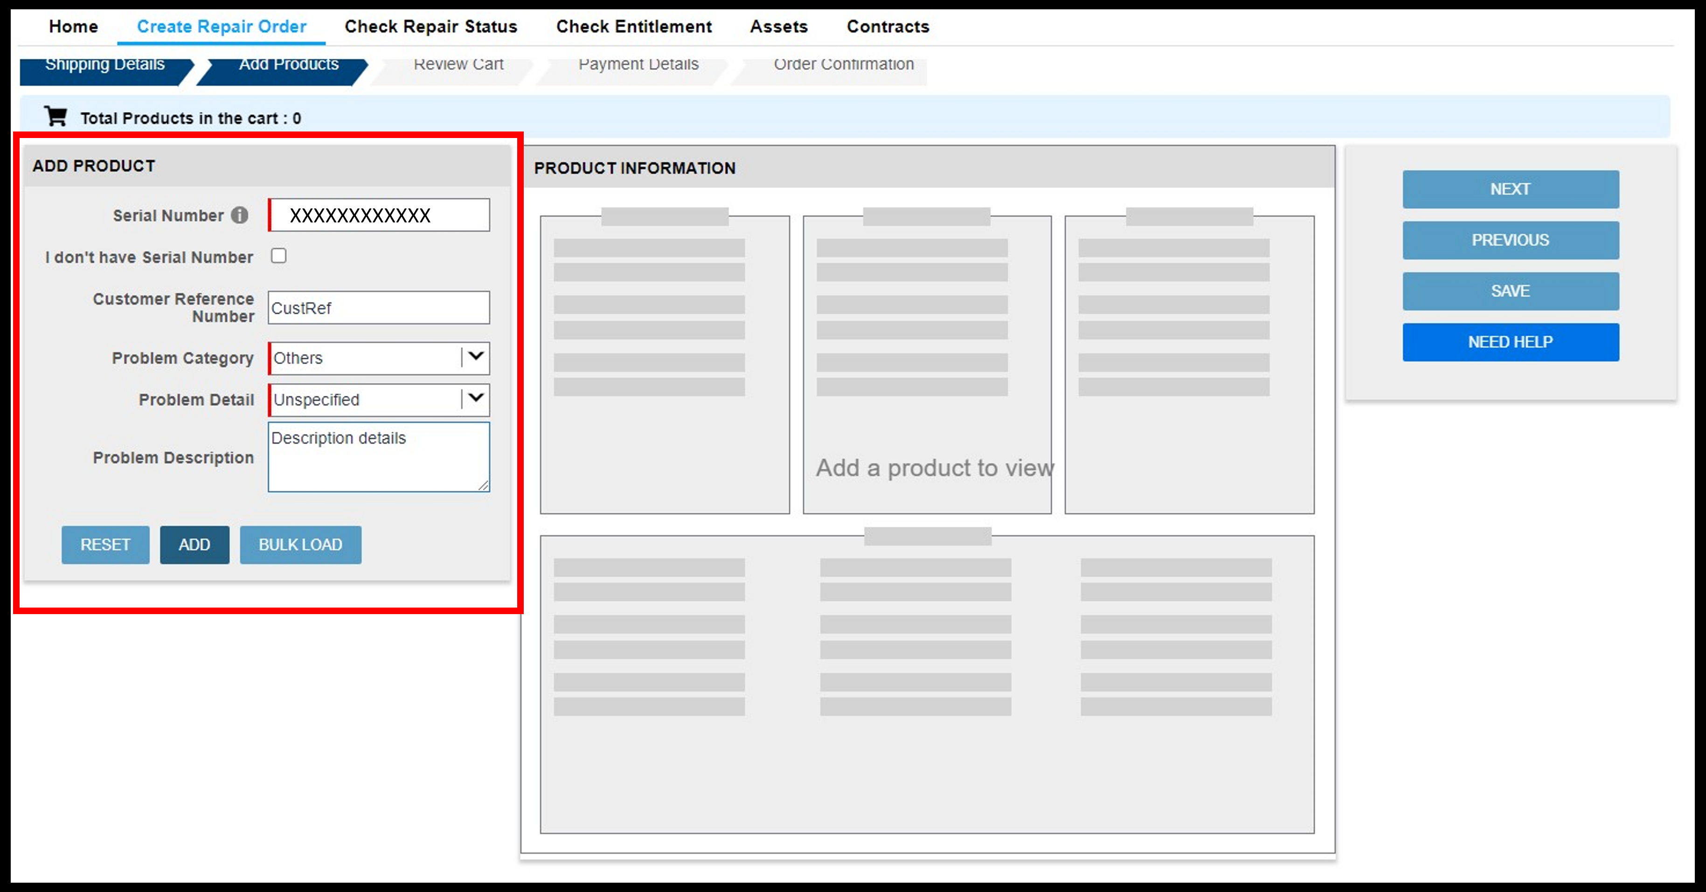1706x892 pixels.
Task: Click the NEED HELP button
Action: pyautogui.click(x=1510, y=340)
